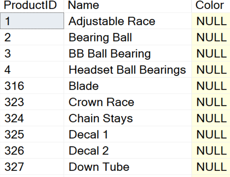Select the Decal 1 name cell
This screenshot has width=230, height=177.
pos(128,135)
